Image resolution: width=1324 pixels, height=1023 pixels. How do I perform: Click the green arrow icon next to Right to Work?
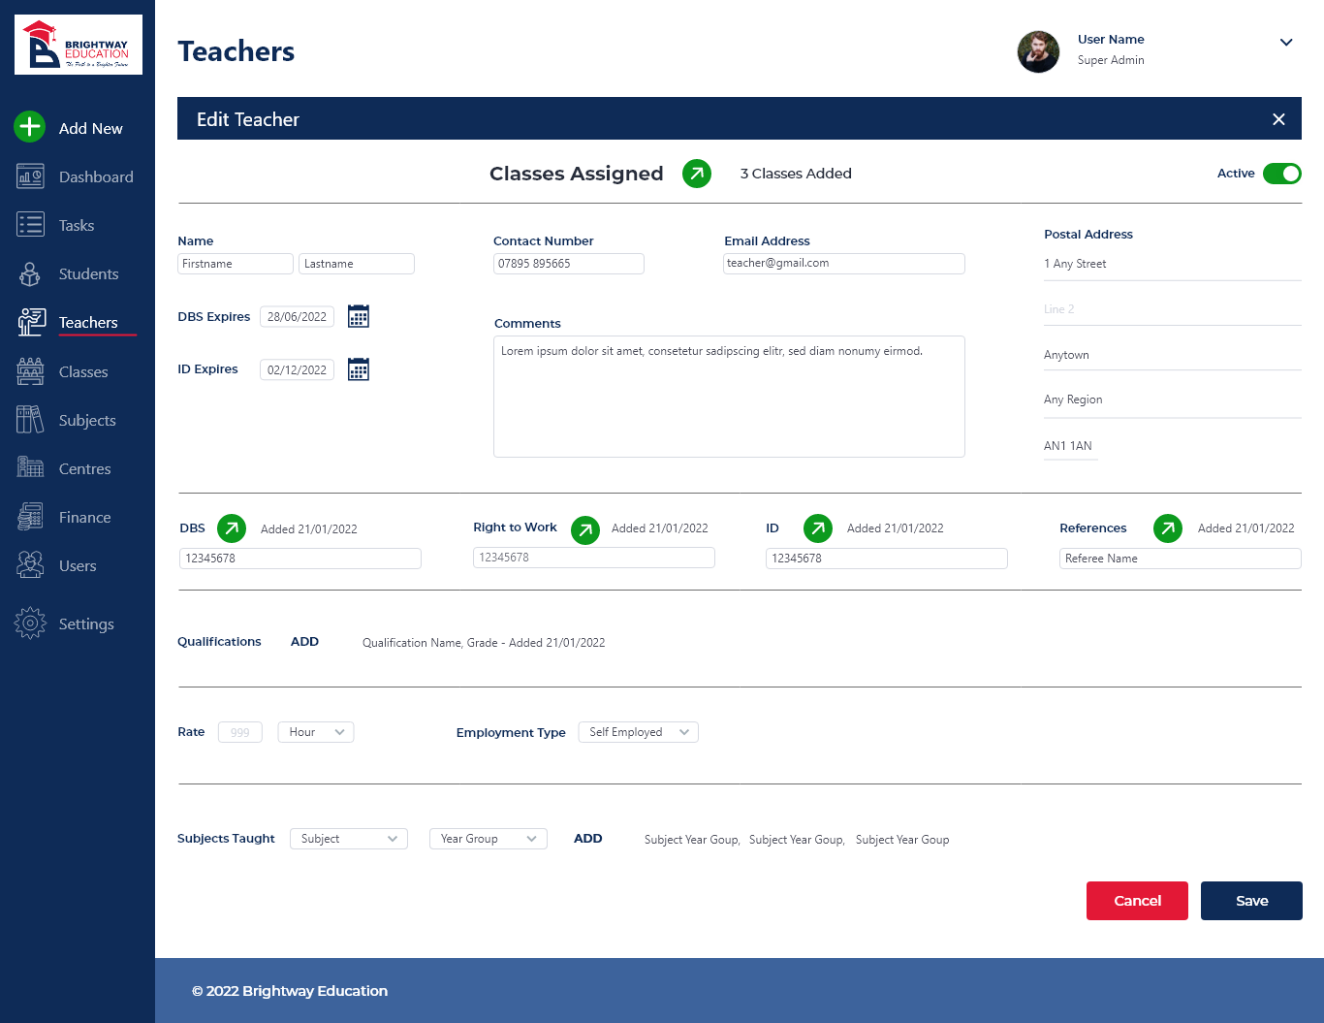pyautogui.click(x=585, y=530)
